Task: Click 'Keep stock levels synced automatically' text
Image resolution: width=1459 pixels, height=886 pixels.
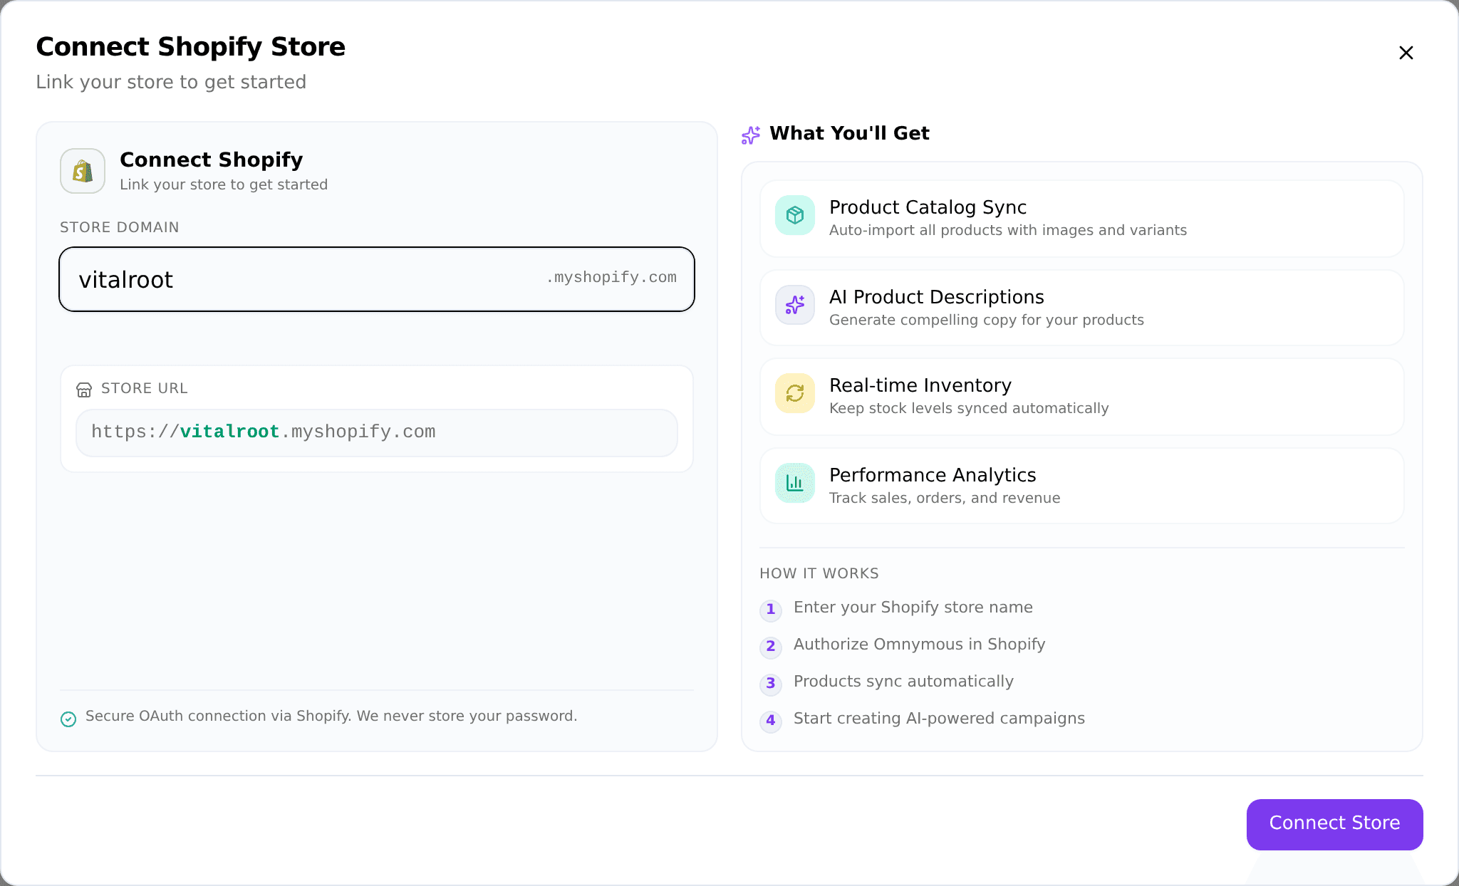Action: (969, 408)
